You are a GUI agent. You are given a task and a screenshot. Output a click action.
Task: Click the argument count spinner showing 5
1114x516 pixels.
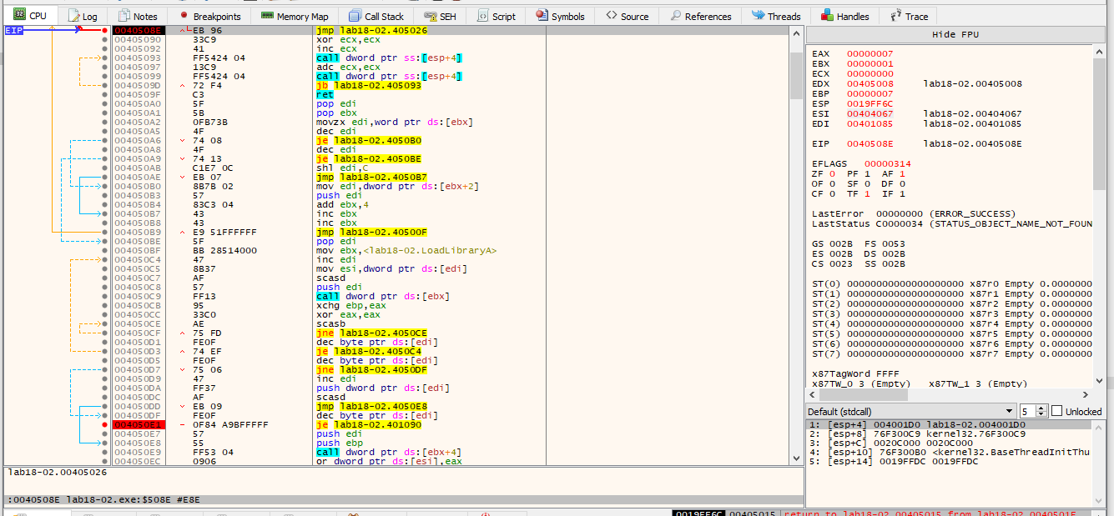tap(1035, 411)
